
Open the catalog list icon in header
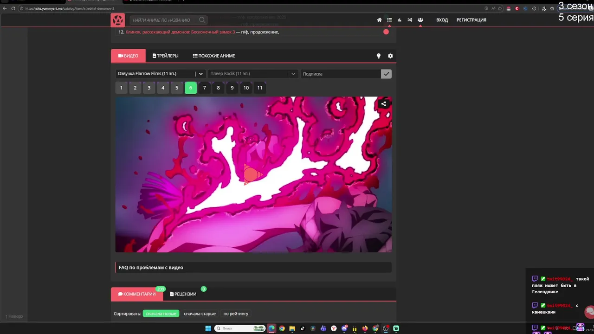(389, 20)
